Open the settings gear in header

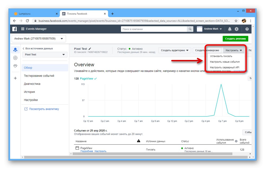click(x=237, y=29)
